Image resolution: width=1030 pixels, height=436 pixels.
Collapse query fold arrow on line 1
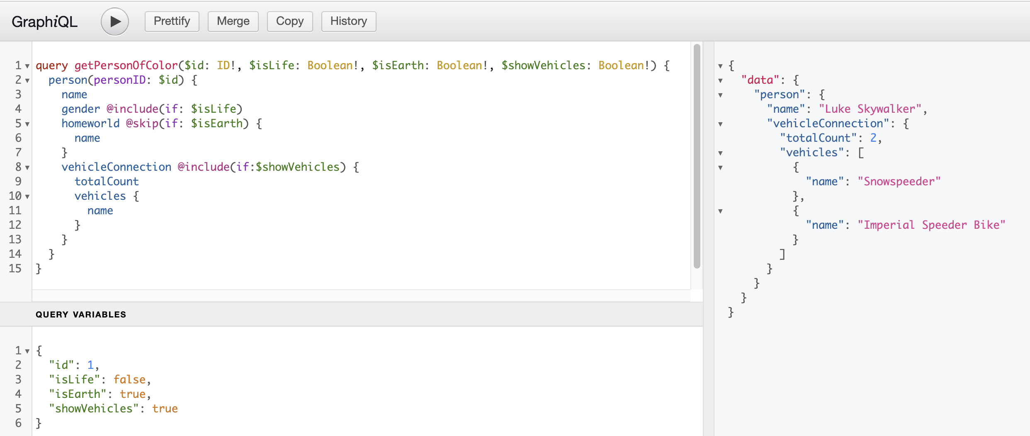coord(27,66)
